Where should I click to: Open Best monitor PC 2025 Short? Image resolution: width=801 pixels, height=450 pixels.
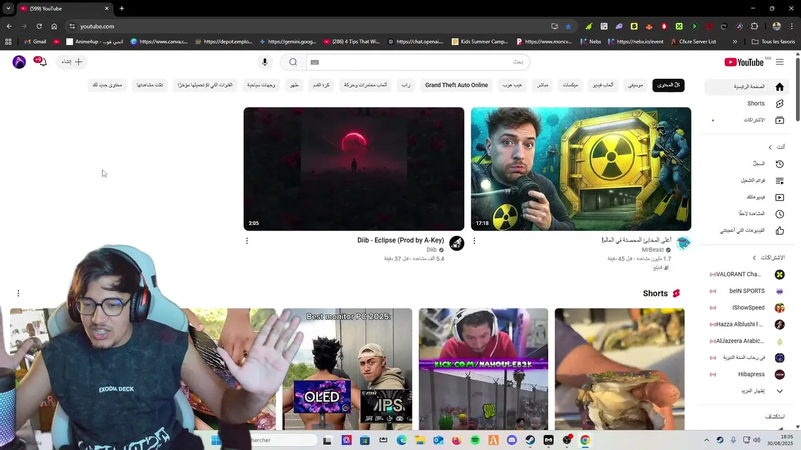point(347,369)
